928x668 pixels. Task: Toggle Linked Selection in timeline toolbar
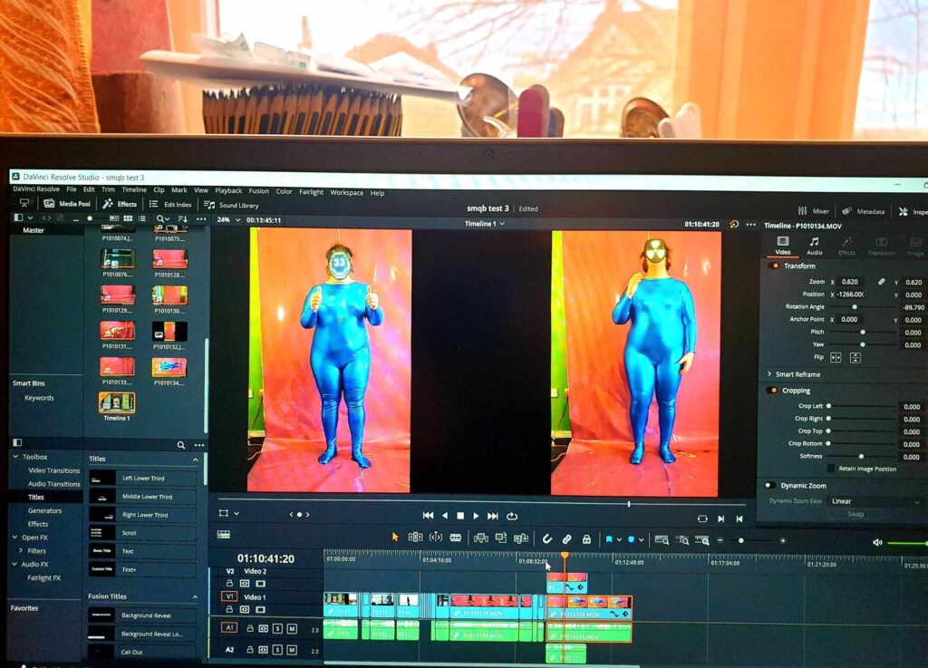567,539
